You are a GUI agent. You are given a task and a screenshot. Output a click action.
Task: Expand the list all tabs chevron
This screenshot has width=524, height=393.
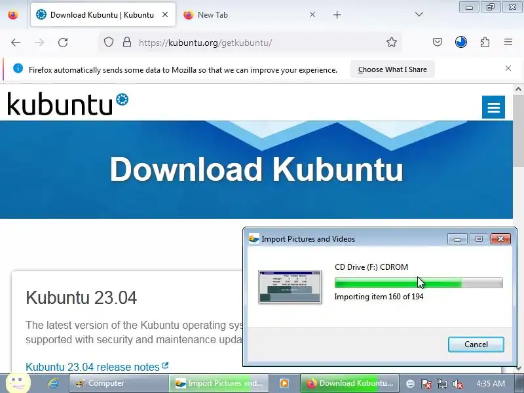click(419, 14)
